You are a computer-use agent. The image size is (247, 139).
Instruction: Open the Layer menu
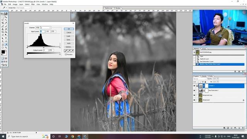point(21,4)
